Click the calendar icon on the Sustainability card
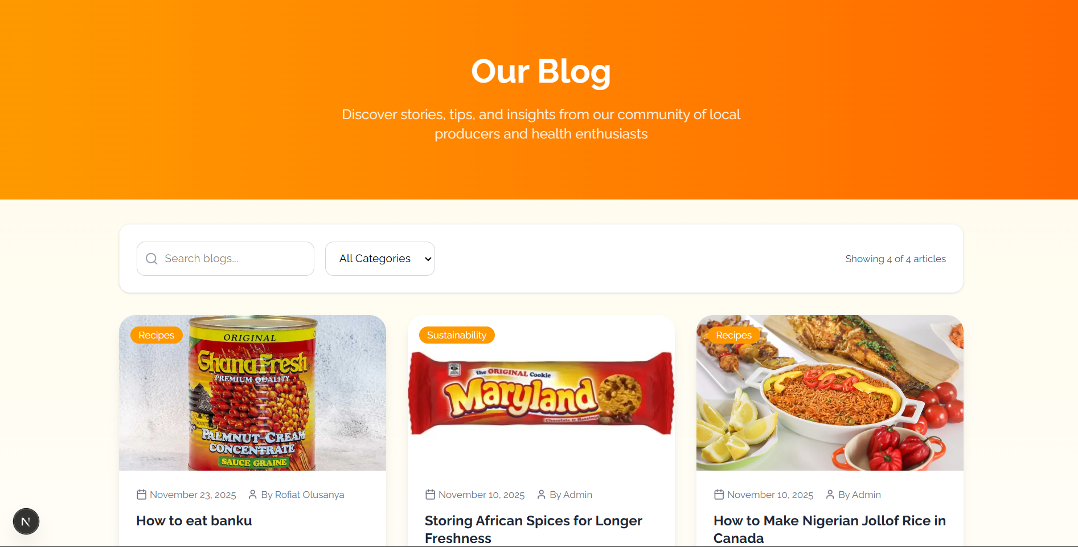This screenshot has width=1078, height=547. click(x=431, y=495)
